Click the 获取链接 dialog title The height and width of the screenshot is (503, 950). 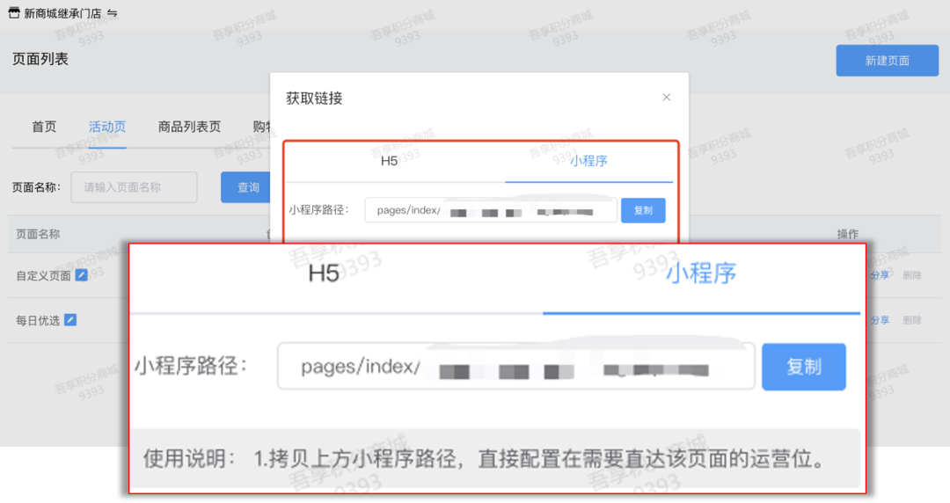(314, 98)
